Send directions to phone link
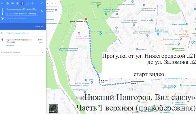Screen dimensions: 196x114 click(x=18, y=33)
